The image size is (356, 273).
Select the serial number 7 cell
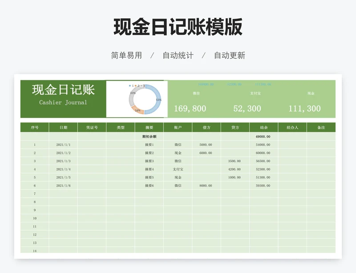coord(35,194)
